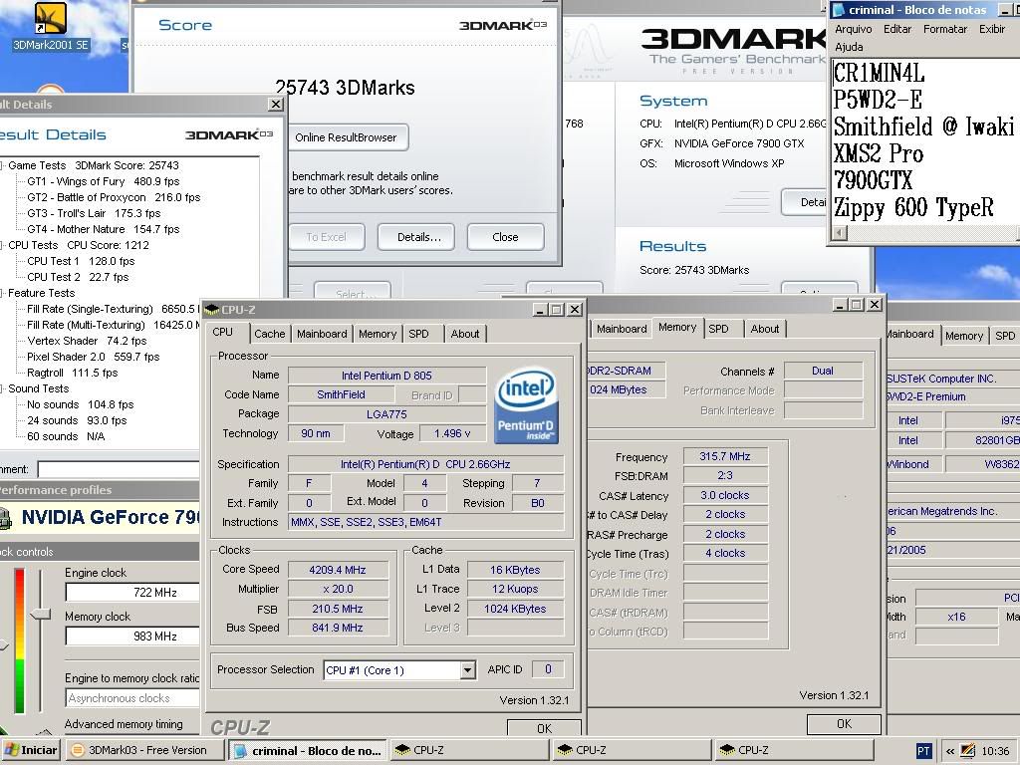Select the 24 sounds row
This screenshot has width=1020, height=765.
(x=77, y=420)
